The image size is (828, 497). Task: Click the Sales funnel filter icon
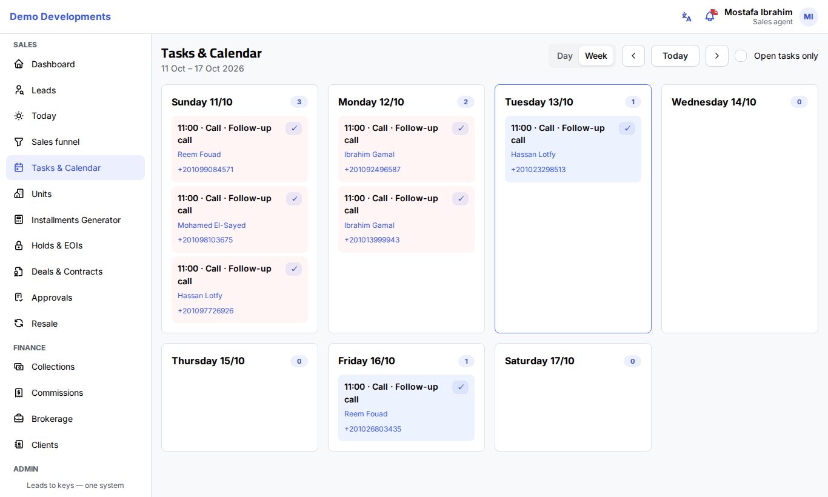[19, 142]
